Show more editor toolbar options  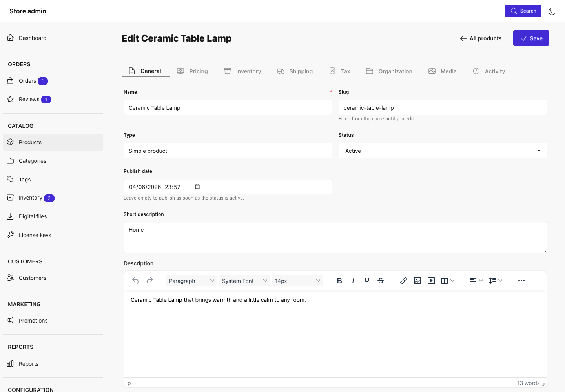tap(521, 281)
